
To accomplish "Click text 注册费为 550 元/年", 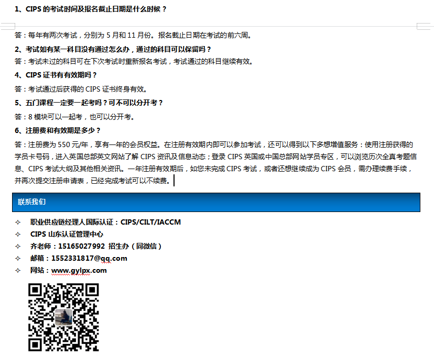I will coord(58,144).
